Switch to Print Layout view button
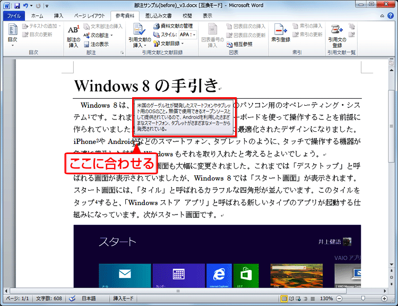This screenshot has height=306, width=398. (x=284, y=299)
